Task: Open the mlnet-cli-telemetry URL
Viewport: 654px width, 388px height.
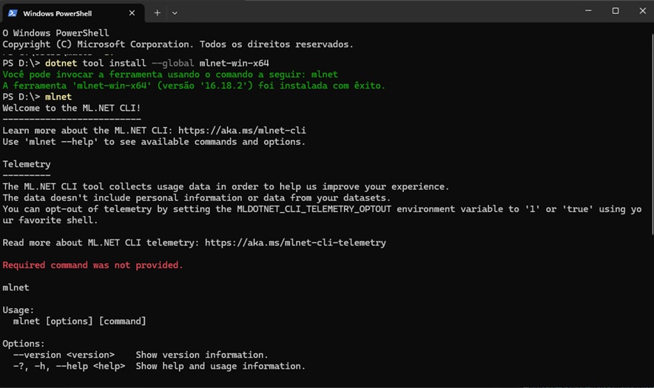Action: tap(295, 242)
